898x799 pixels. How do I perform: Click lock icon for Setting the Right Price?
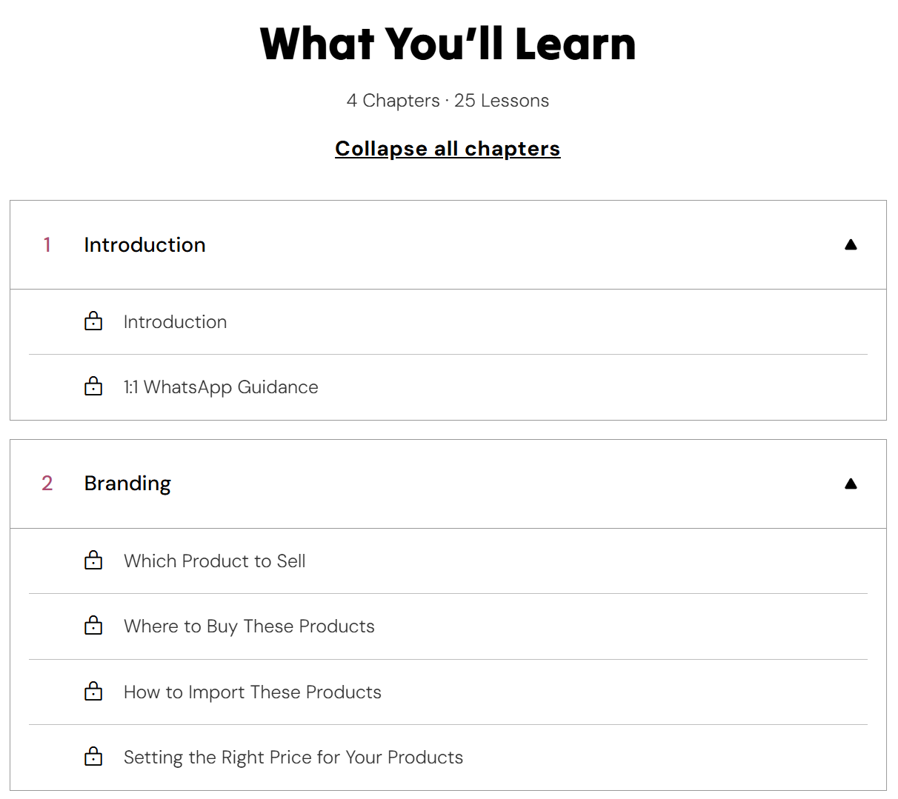tap(93, 757)
